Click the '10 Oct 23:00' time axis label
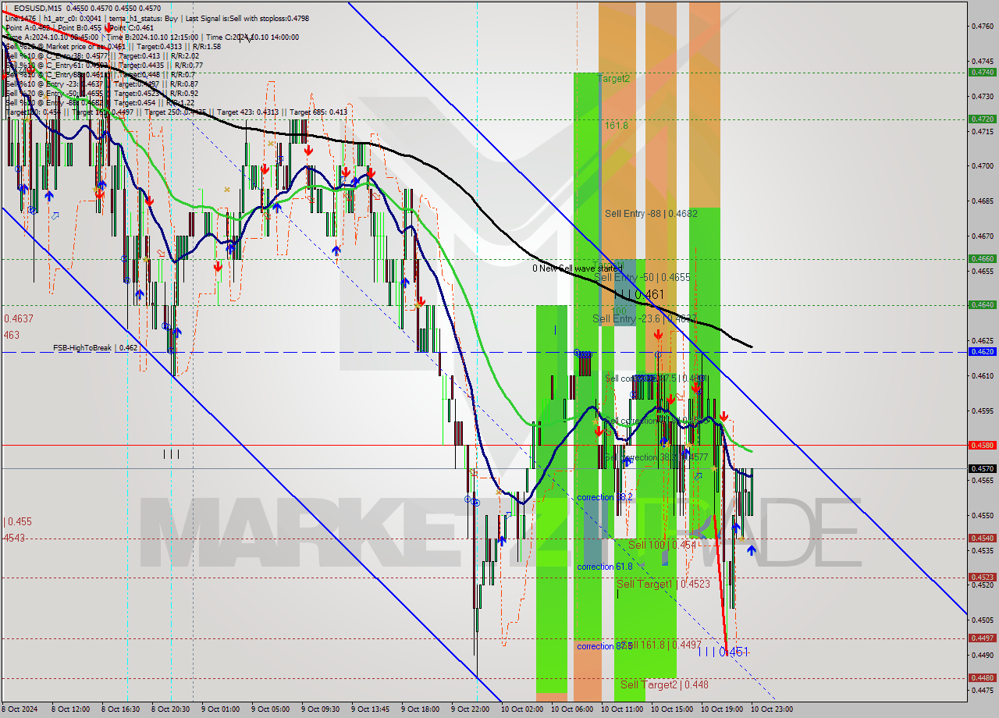 [x=772, y=709]
